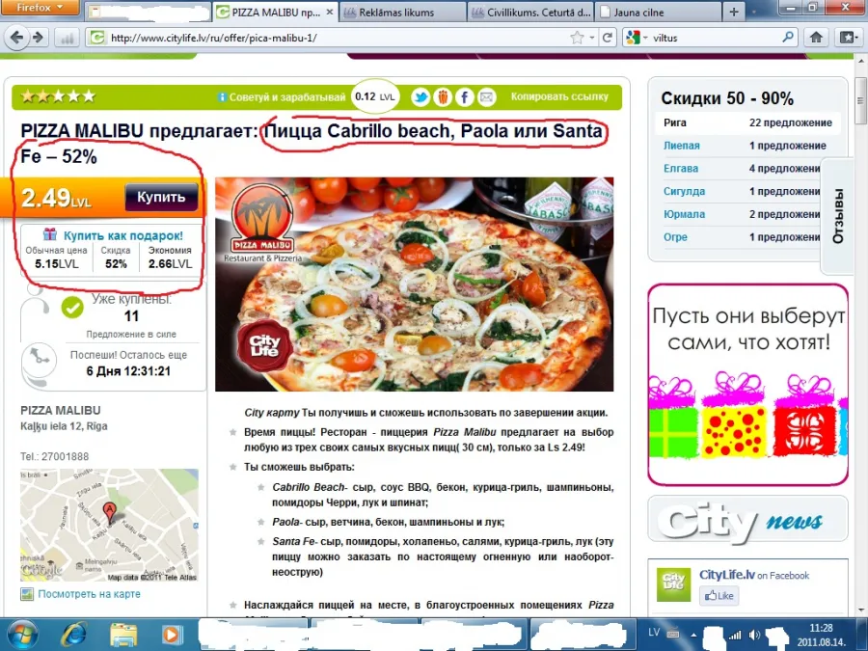This screenshot has height=651, width=868.
Task: Go back with the browser back arrow
Action: [16, 38]
